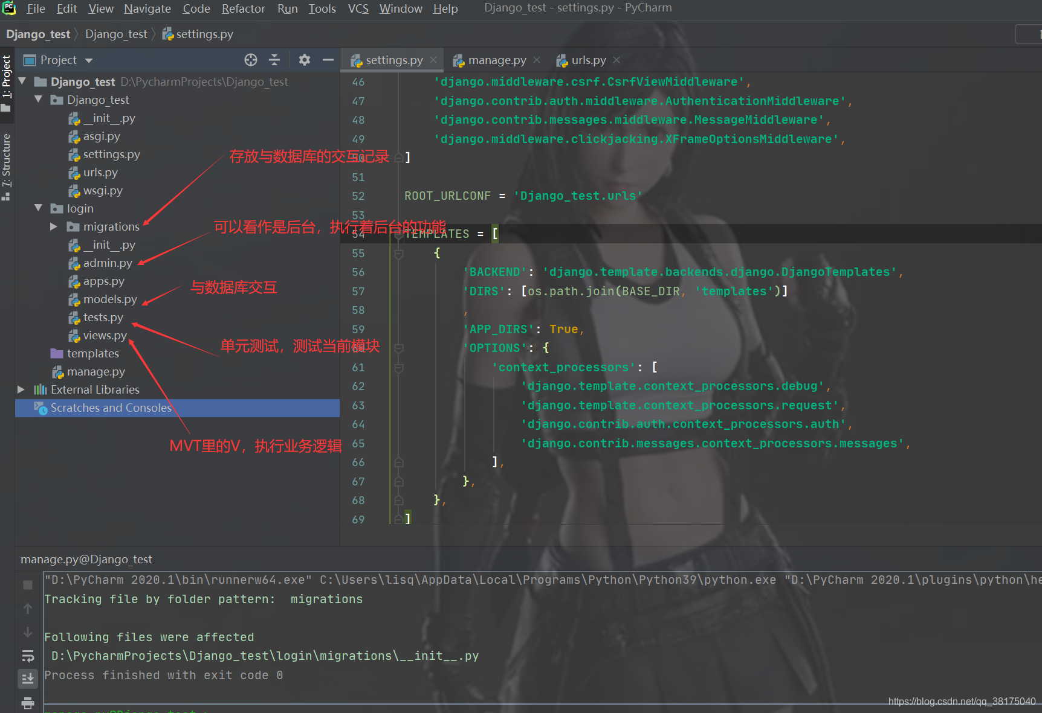The image size is (1042, 713).
Task: Toggle soft-wrap icon in console
Action: pyautogui.click(x=28, y=656)
